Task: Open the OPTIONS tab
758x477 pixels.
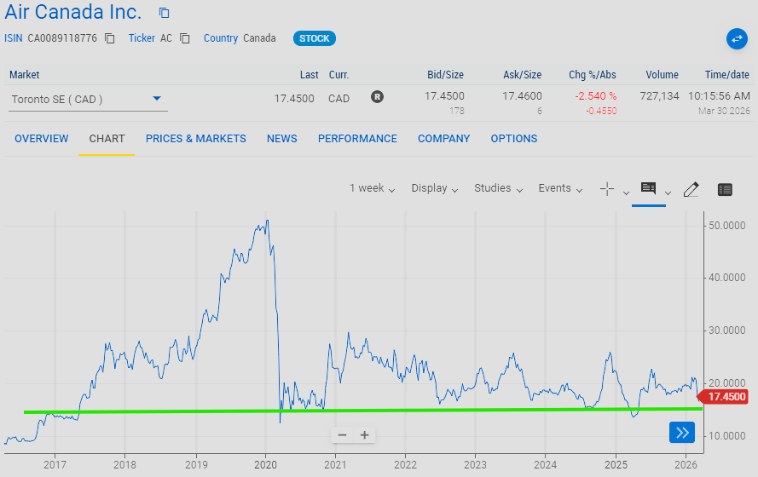Action: tap(514, 139)
